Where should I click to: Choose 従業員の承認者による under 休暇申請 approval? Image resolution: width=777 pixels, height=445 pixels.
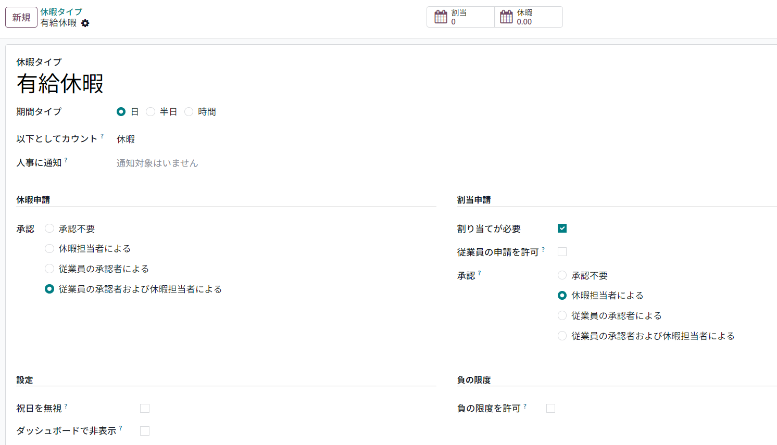pos(49,269)
